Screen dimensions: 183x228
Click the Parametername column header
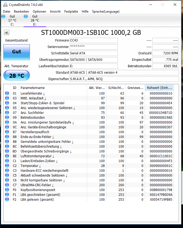(53, 88)
